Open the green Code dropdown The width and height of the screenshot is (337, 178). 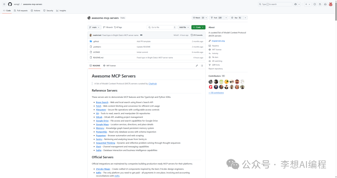198,27
